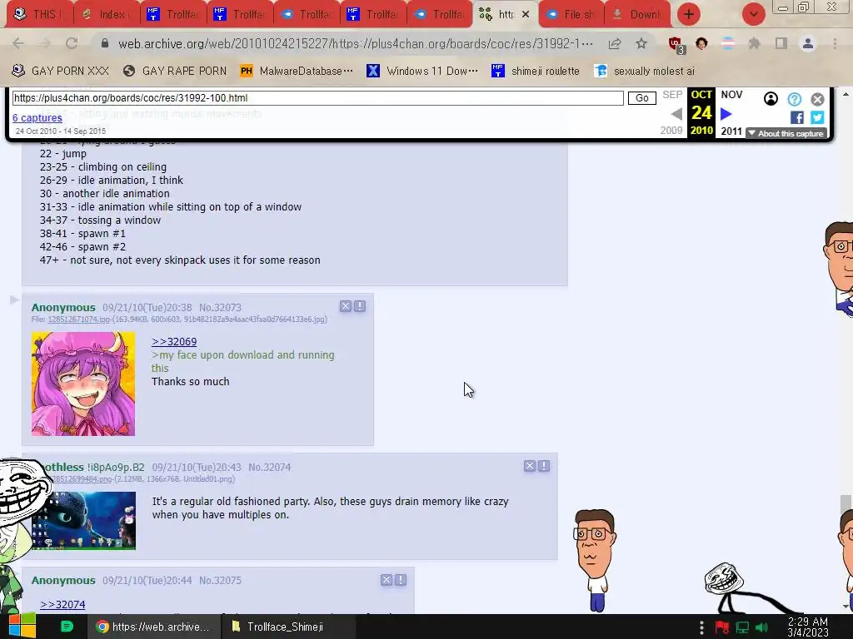Open the Wayback Machine user account icon
This screenshot has width=853, height=639.
pyautogui.click(x=771, y=99)
